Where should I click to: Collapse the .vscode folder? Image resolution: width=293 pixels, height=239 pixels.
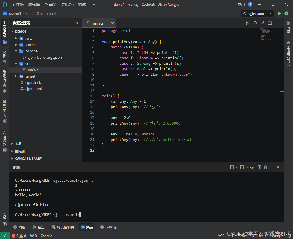tap(16, 51)
